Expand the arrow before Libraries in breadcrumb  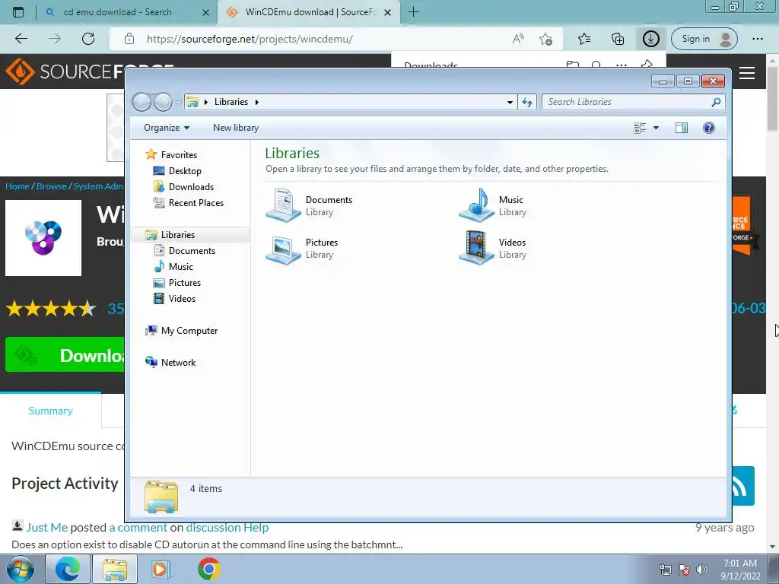[x=205, y=103]
